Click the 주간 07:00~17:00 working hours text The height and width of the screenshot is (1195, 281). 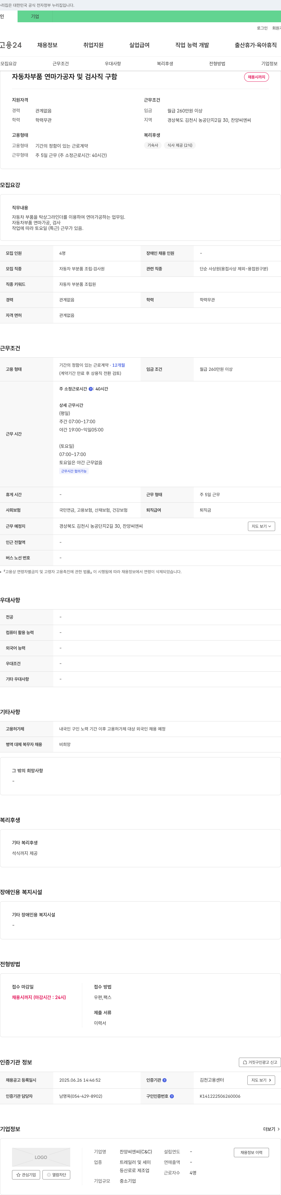click(x=77, y=422)
